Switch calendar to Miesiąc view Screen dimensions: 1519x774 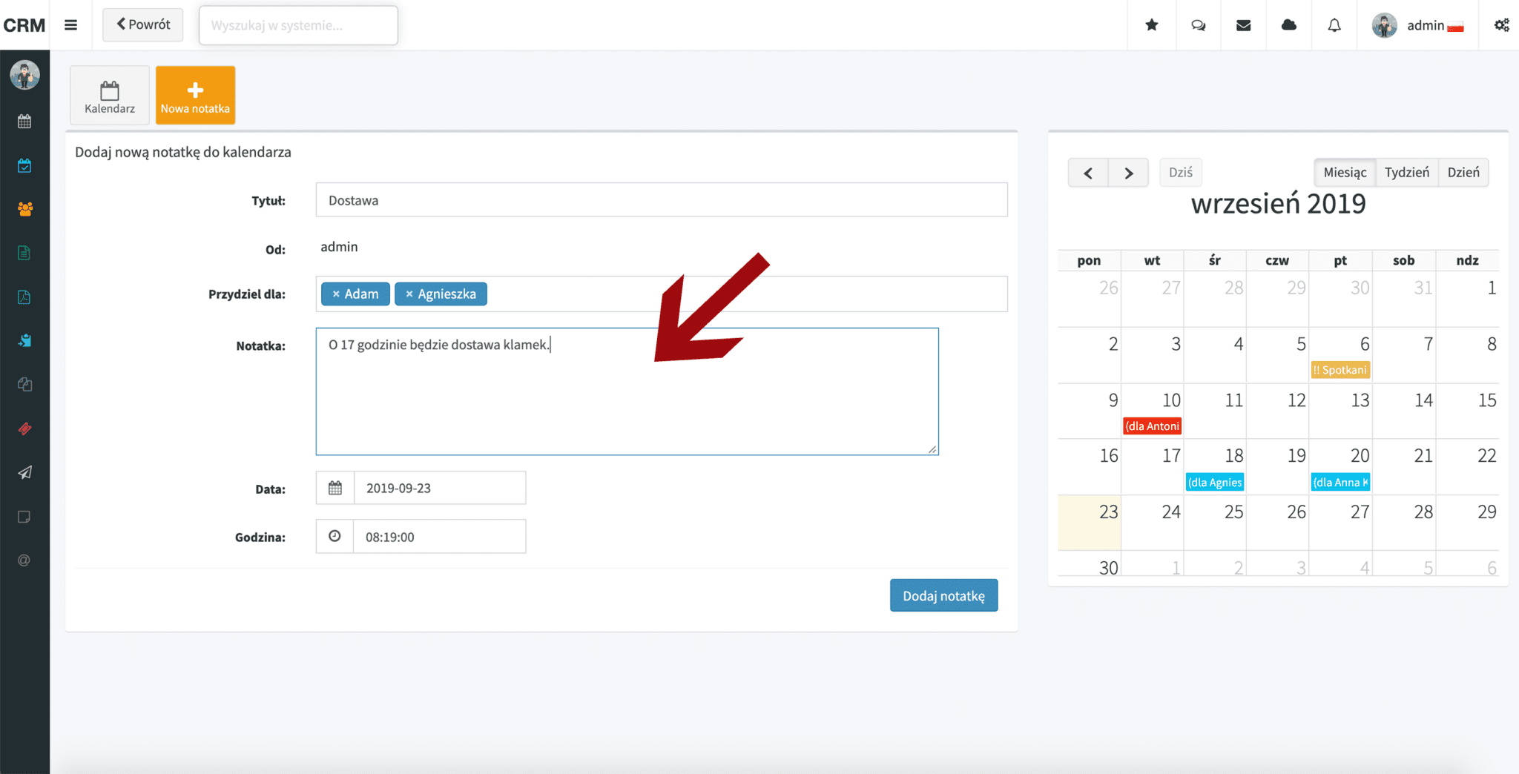tap(1345, 173)
